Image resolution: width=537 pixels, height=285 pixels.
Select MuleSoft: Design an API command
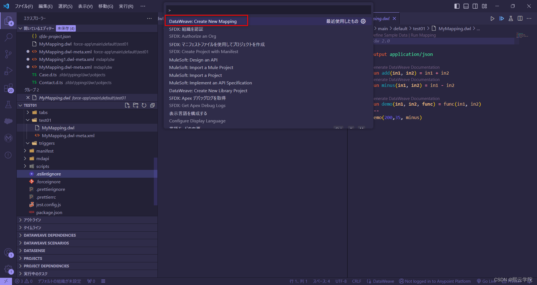pos(268,60)
